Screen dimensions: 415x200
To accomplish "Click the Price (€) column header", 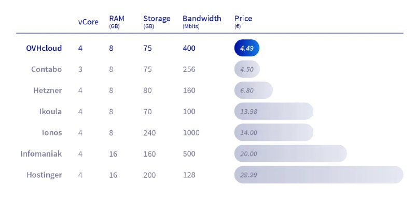I will [243, 22].
